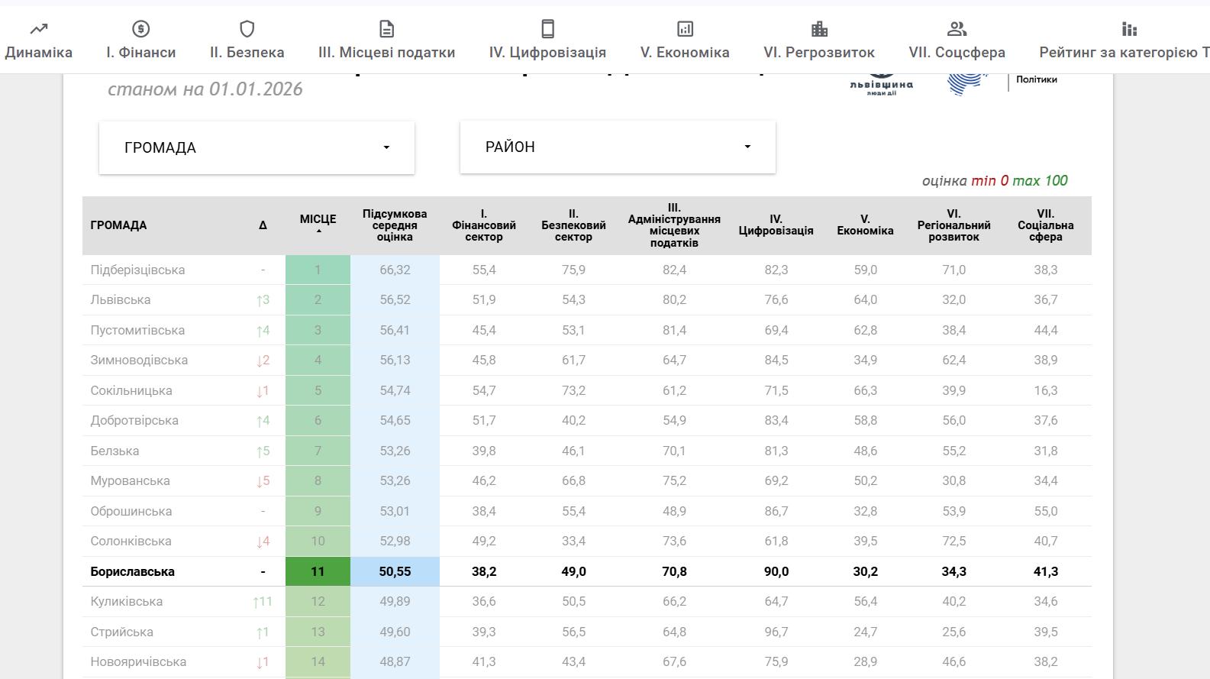Click the Фінанси dollar coin icon
This screenshot has height=679, width=1210.
pyautogui.click(x=140, y=29)
